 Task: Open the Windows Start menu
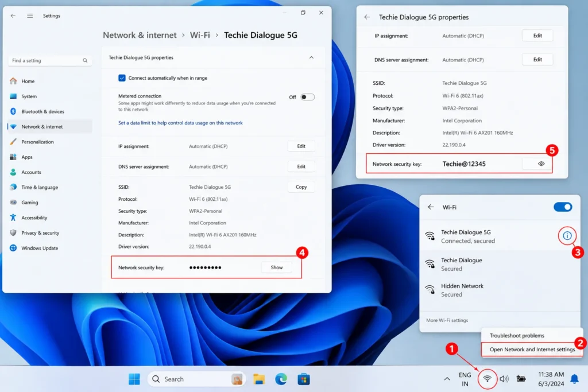pos(134,379)
